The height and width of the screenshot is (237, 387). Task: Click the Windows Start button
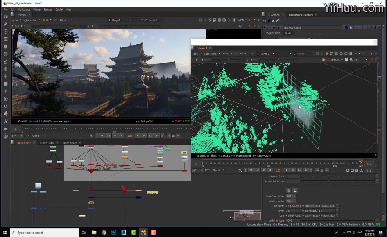tap(5, 232)
